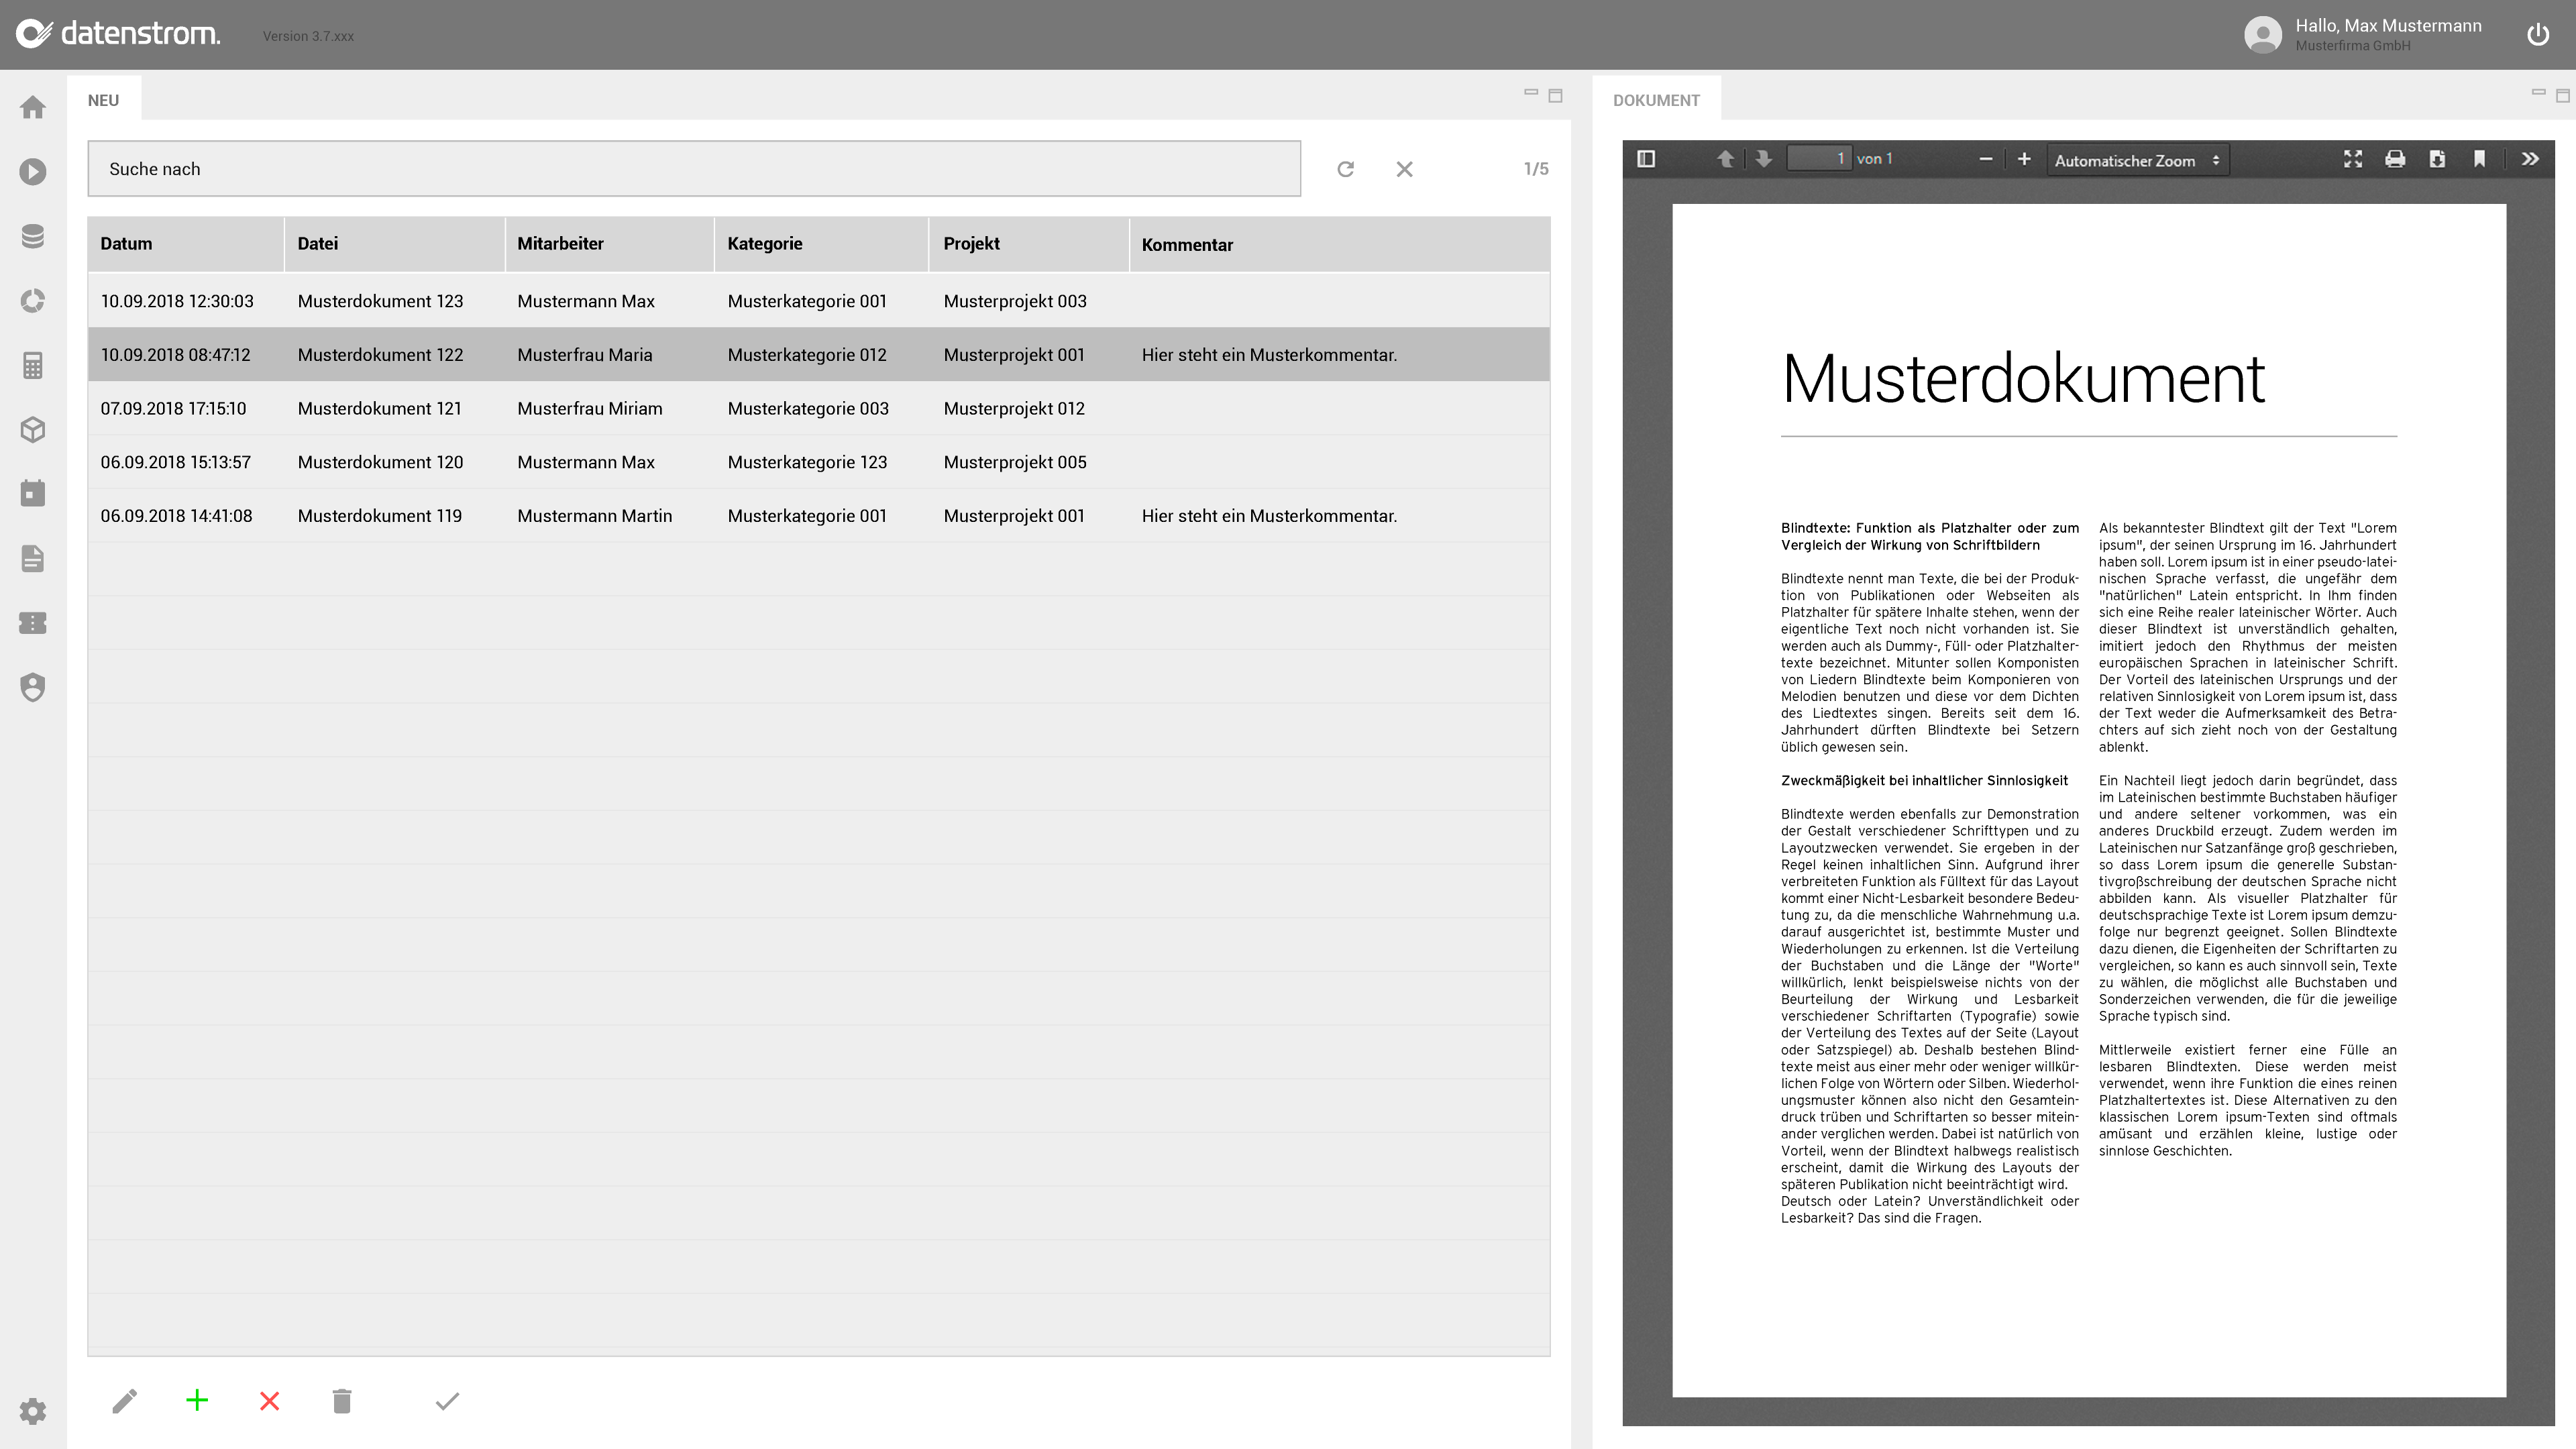The width and height of the screenshot is (2576, 1449).
Task: Open the settings gear at bottom left
Action: click(x=33, y=1412)
